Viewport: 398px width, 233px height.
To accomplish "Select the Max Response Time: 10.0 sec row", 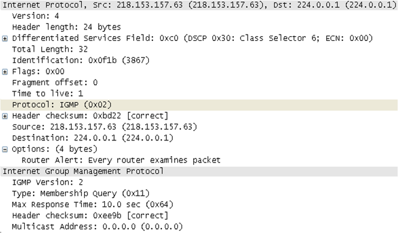I will [x=93, y=205].
